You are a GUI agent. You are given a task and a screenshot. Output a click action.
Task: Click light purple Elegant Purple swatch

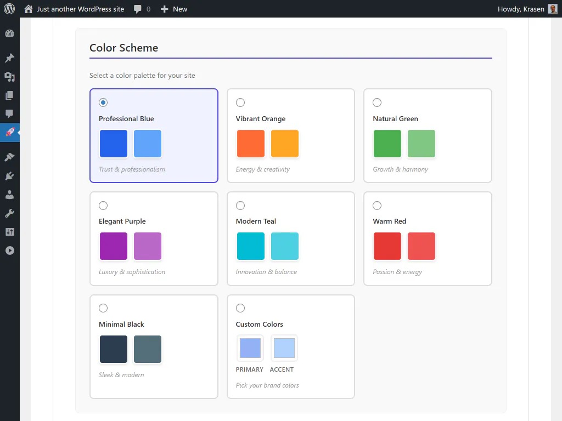pos(148,246)
